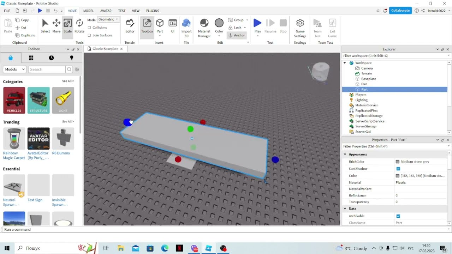Switch to the AVATAR ribbon tab

click(106, 11)
